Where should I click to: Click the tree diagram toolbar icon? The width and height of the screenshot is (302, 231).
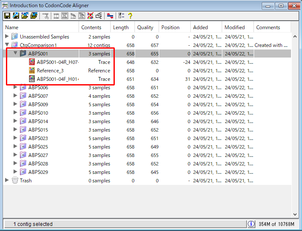pos(99,16)
